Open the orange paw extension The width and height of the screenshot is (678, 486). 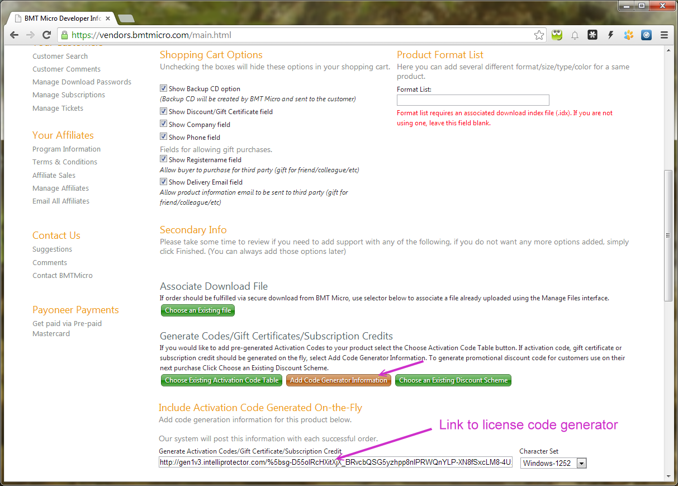(629, 35)
